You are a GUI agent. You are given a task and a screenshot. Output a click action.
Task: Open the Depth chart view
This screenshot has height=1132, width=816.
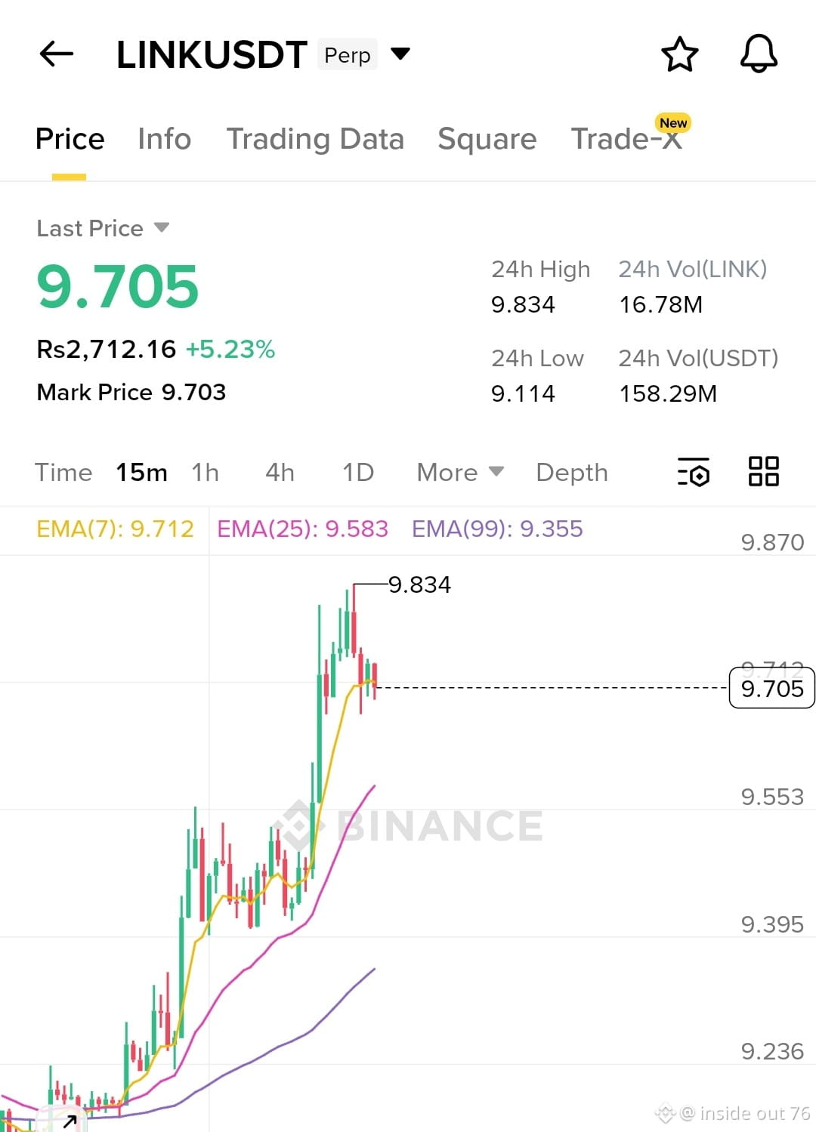coord(572,473)
